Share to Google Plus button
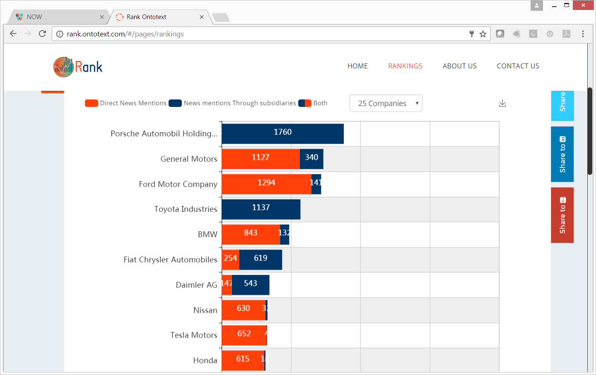The width and height of the screenshot is (596, 375). 562,215
